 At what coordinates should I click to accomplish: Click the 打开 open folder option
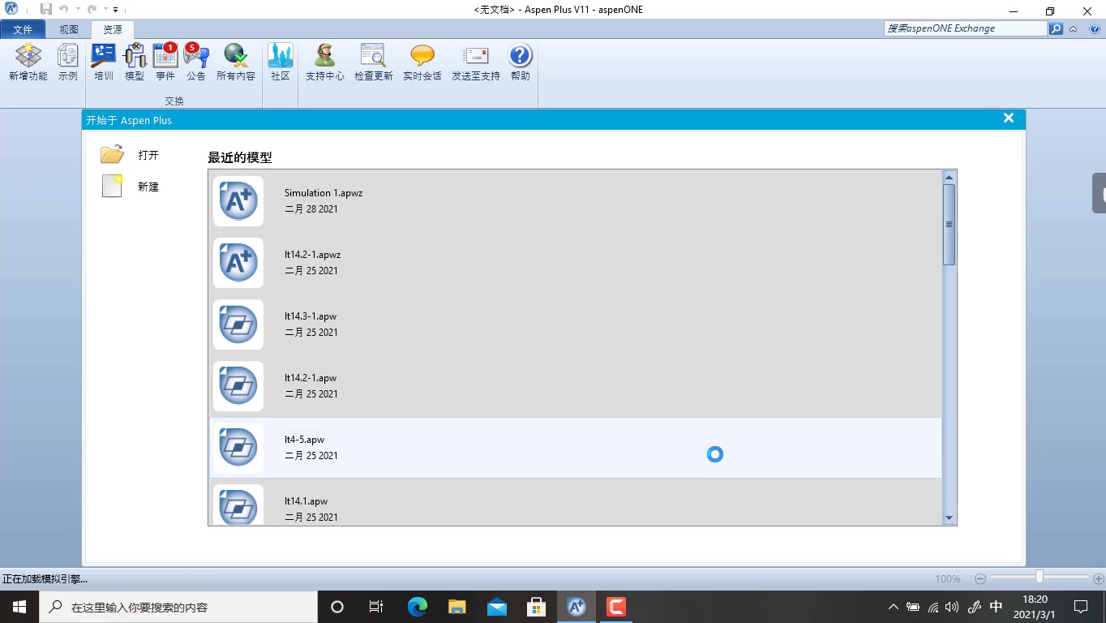point(130,155)
